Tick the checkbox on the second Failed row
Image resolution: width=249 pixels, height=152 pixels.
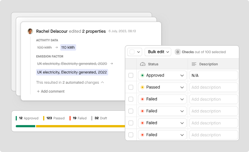(131, 111)
